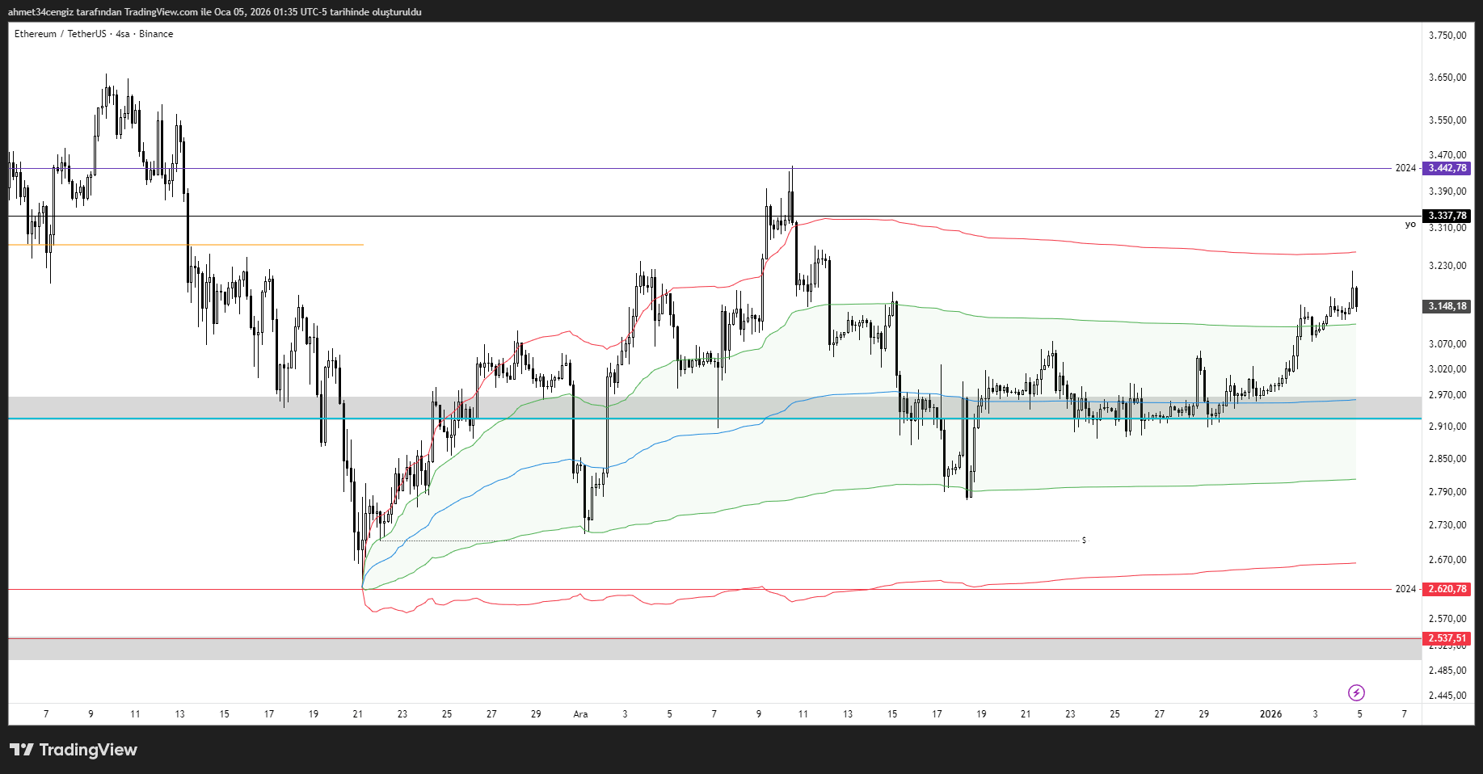1483x774 pixels.
Task: Click the red 2.537,51 price label
Action: (1446, 638)
